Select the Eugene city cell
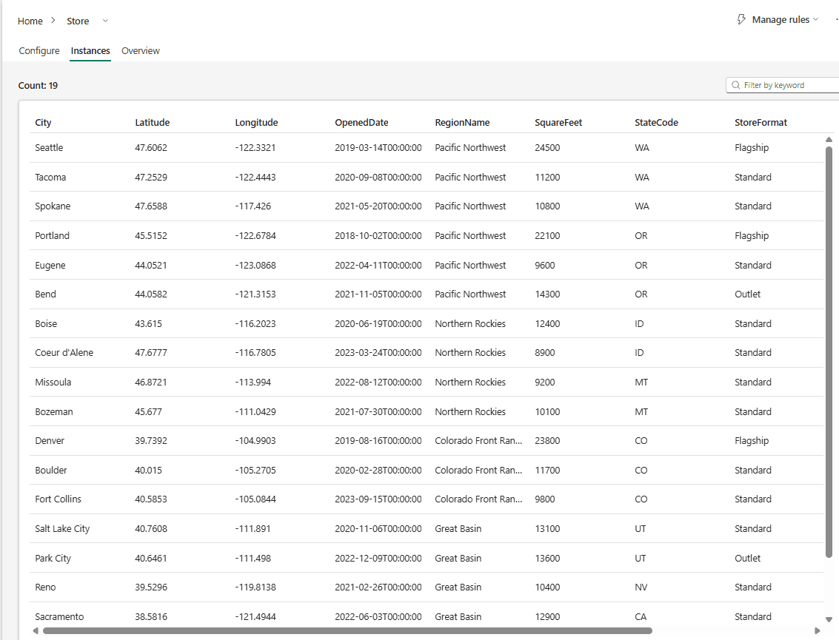The image size is (839, 640). point(50,265)
